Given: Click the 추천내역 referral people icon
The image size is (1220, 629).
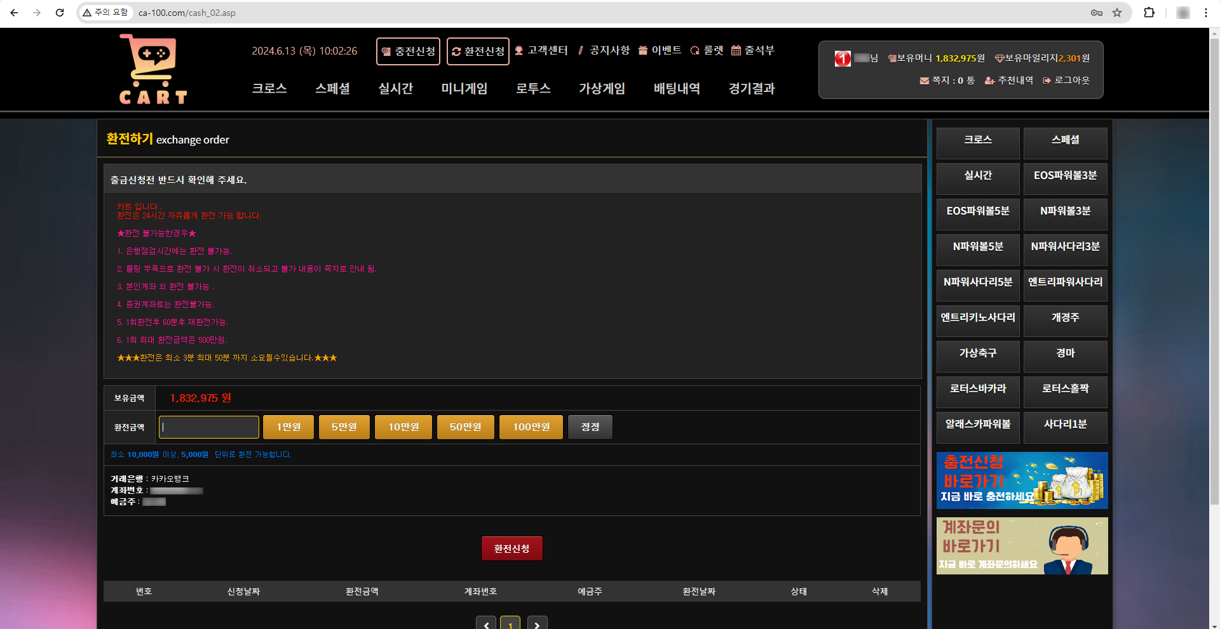Looking at the screenshot, I should point(989,81).
